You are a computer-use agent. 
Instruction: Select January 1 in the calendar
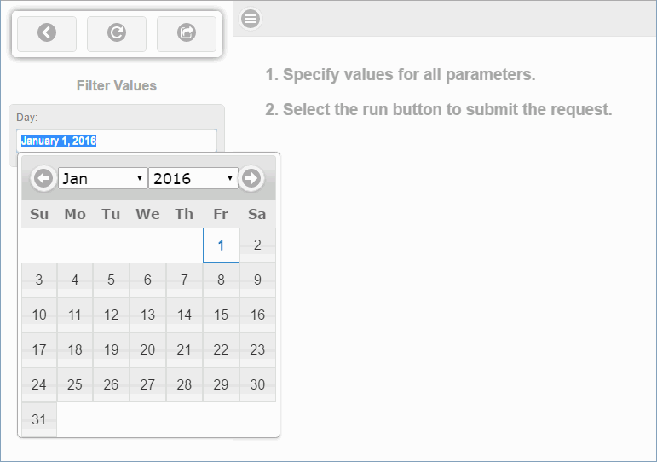click(x=221, y=245)
